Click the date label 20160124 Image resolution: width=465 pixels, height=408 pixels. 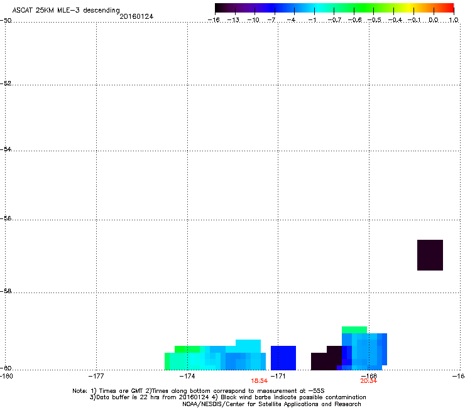tap(136, 16)
